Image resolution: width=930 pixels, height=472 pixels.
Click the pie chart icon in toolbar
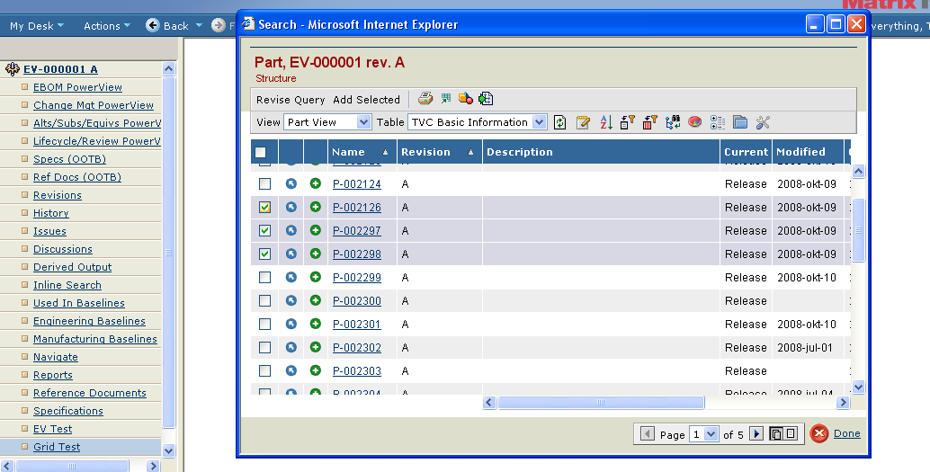click(695, 122)
